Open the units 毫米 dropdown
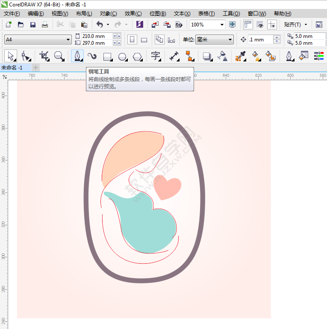 click(x=230, y=40)
